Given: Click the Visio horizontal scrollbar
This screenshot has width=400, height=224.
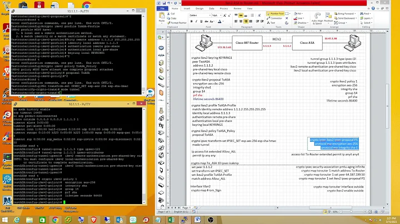Looking at the screenshot, I should [331, 208].
